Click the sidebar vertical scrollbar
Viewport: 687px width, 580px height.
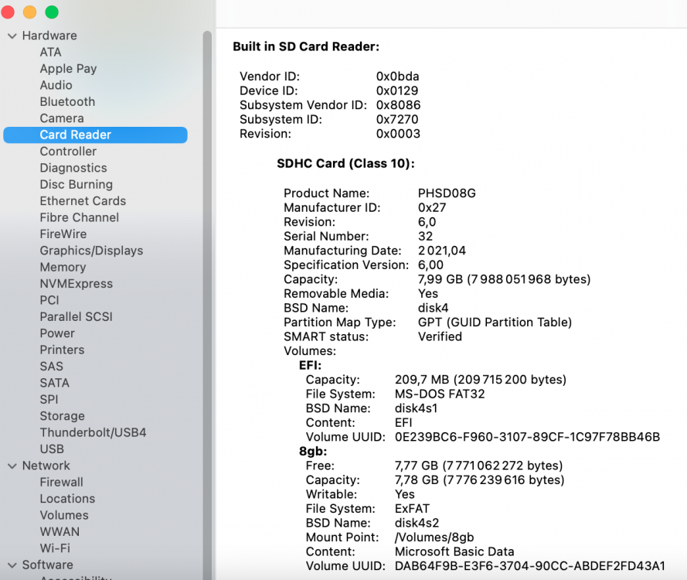tap(207, 305)
